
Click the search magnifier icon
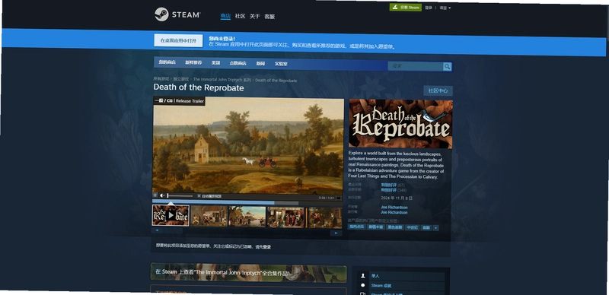click(x=448, y=67)
